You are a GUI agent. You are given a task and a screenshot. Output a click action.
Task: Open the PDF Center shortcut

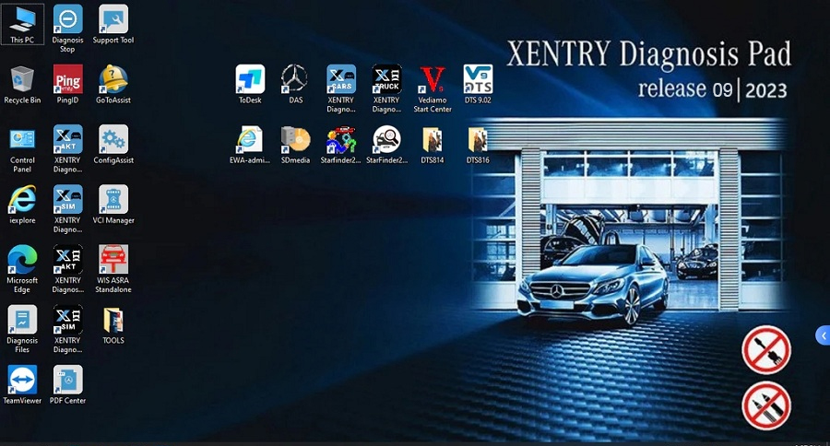67,384
